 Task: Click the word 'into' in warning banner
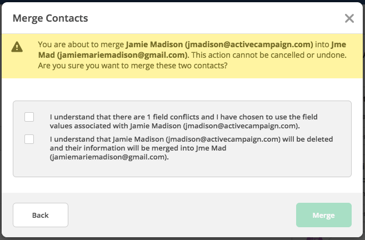tap(322, 44)
